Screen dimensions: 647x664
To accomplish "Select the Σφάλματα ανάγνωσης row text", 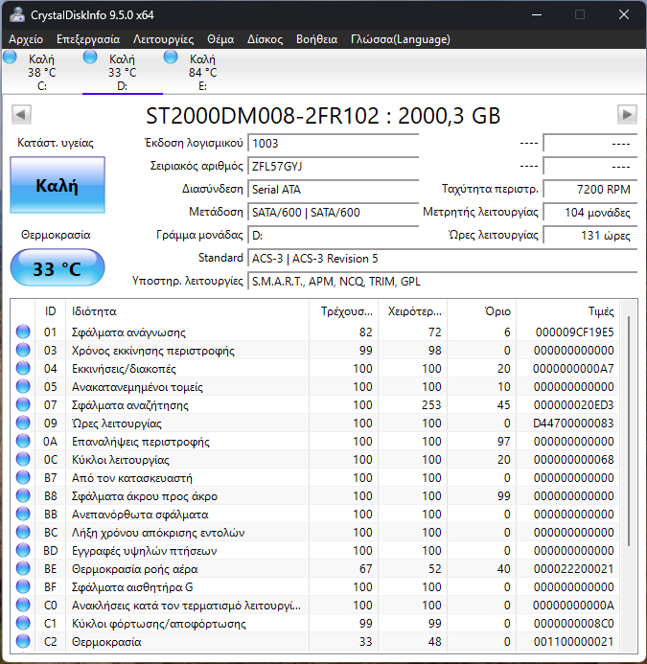I will pos(128,332).
